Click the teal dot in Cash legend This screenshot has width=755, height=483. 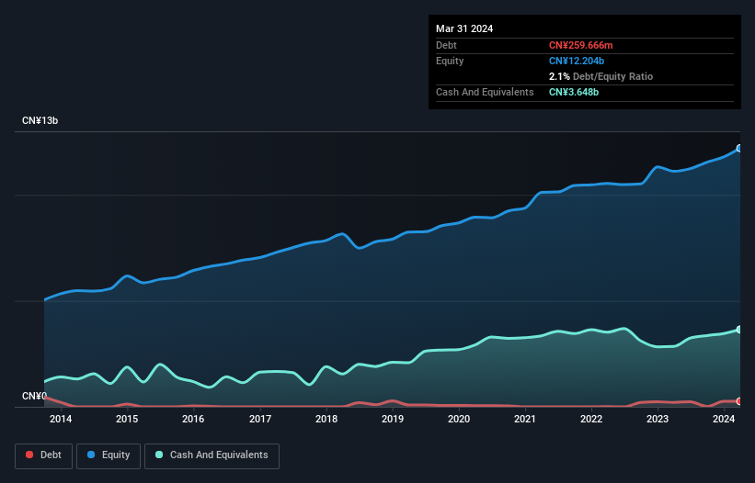159,455
